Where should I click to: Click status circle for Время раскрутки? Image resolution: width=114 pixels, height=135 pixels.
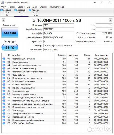pyautogui.click(x=4, y=62)
